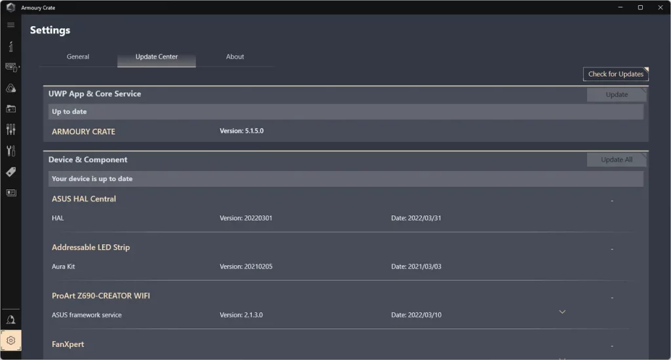Click the Aura Kit component label
The width and height of the screenshot is (671, 360).
pyautogui.click(x=64, y=266)
